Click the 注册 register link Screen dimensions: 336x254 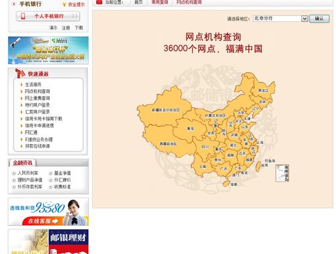66,27
